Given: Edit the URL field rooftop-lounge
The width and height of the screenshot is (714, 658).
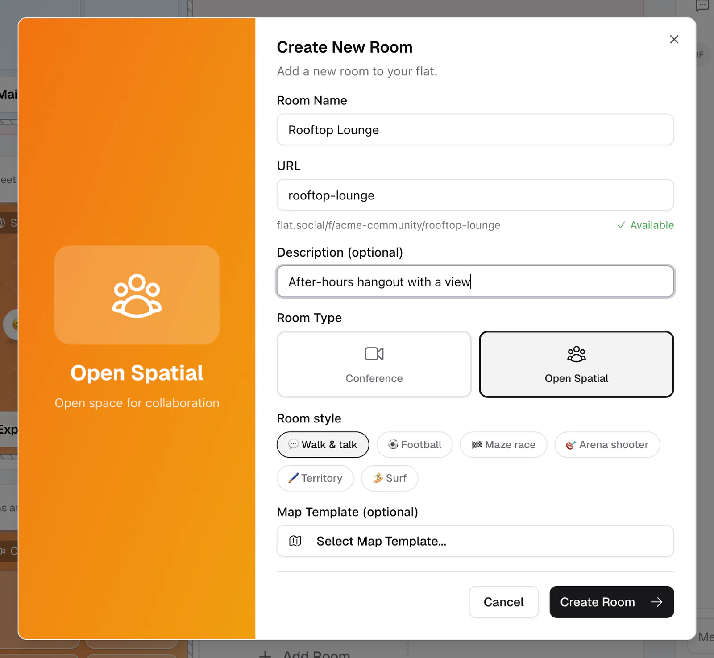Looking at the screenshot, I should click(475, 195).
